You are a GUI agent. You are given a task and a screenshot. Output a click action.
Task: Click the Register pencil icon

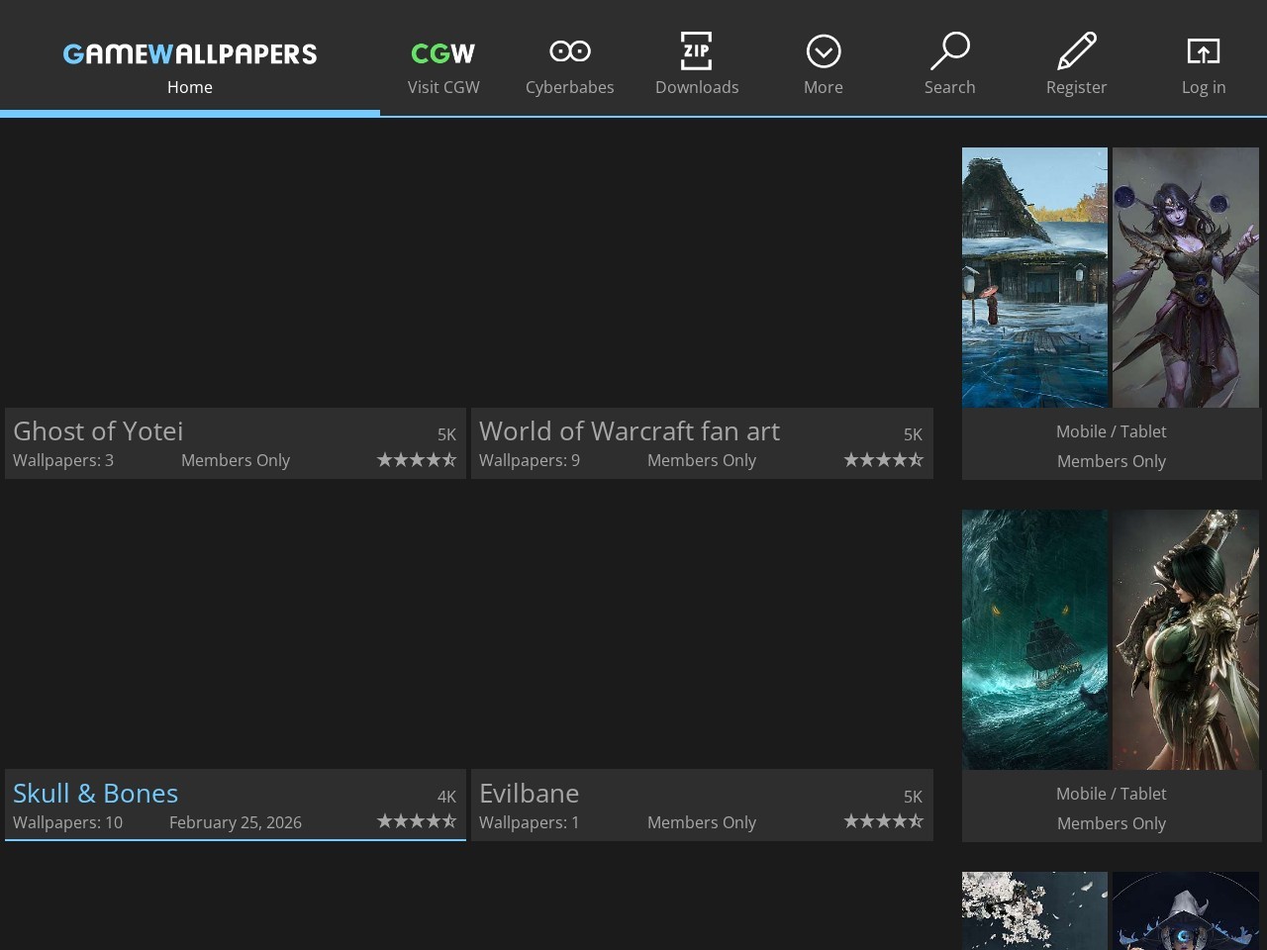point(1076,51)
